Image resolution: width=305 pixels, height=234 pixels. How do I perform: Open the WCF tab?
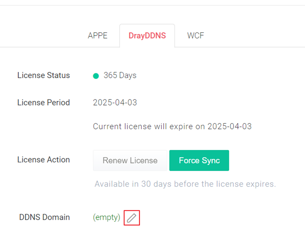tap(196, 36)
